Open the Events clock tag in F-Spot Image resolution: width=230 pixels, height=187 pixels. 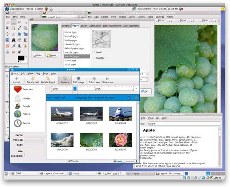[x=22, y=123]
